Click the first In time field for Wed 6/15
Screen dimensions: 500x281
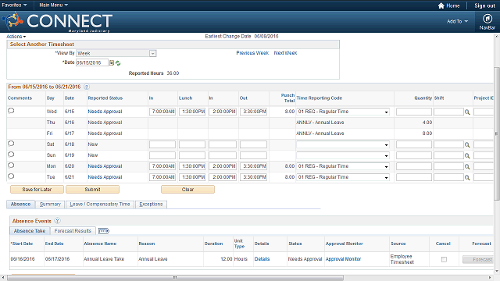point(162,112)
